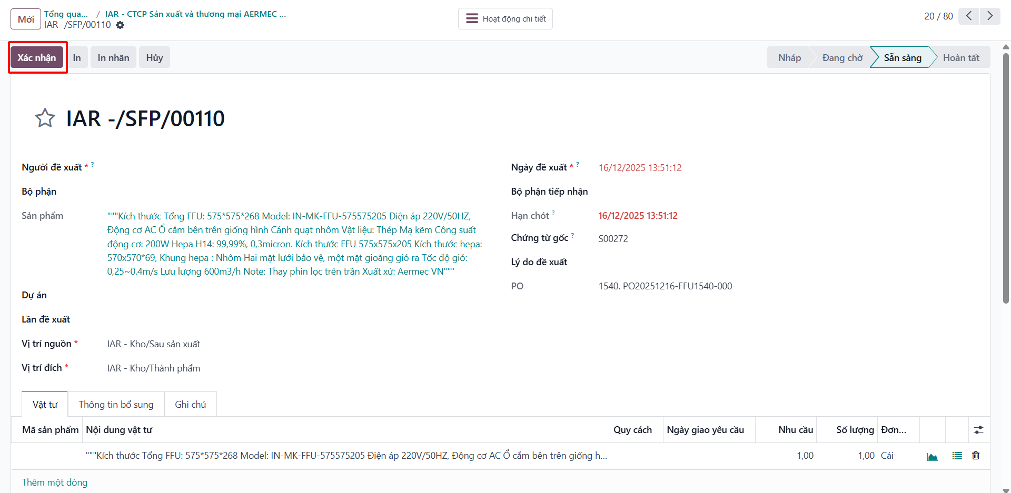Click Thêm một dòng link
1011x493 pixels.
pyautogui.click(x=54, y=482)
